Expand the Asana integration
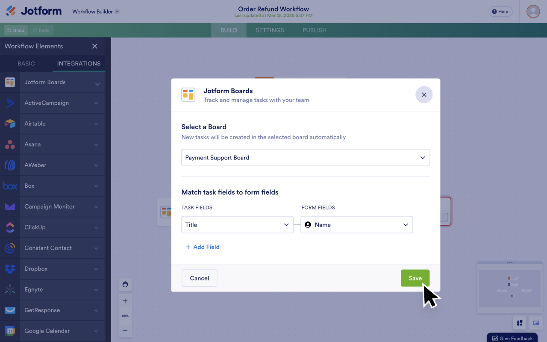This screenshot has width=547, height=342. pyautogui.click(x=96, y=144)
